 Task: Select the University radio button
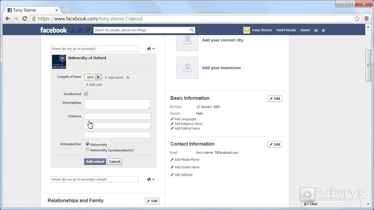click(87, 144)
